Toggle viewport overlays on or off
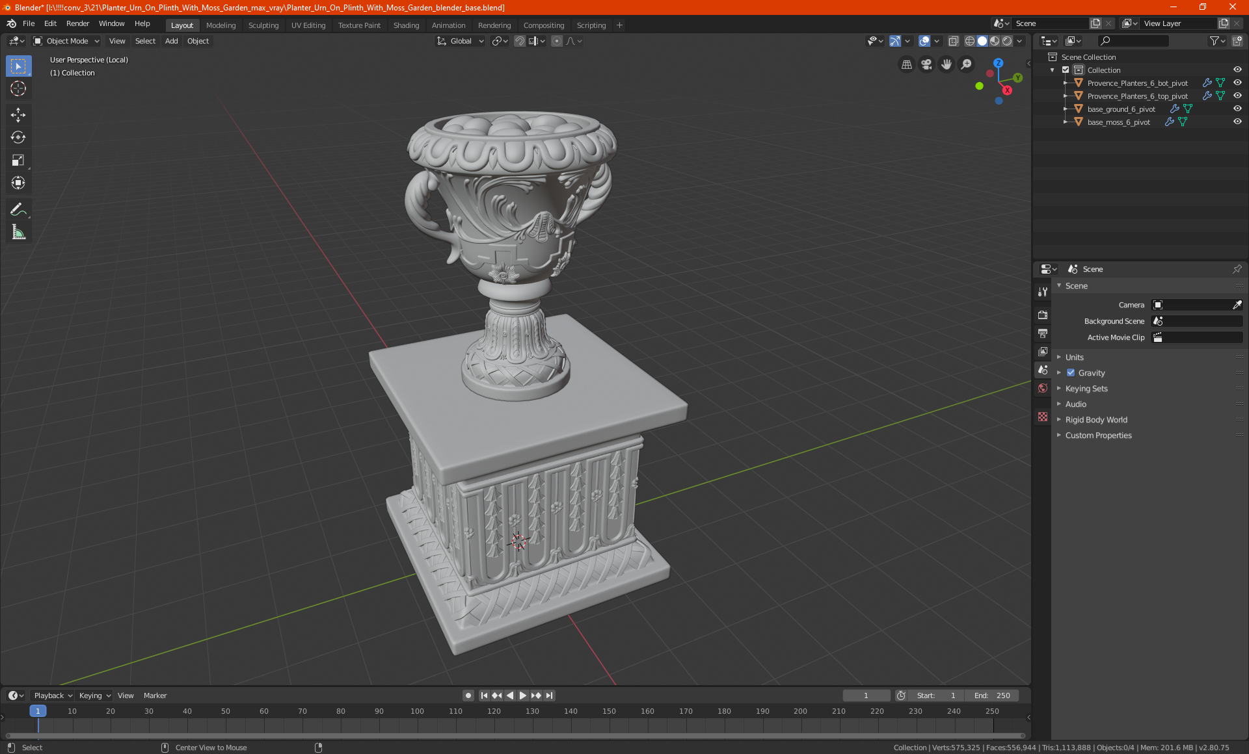Screen dimensions: 1249x754 [924, 41]
